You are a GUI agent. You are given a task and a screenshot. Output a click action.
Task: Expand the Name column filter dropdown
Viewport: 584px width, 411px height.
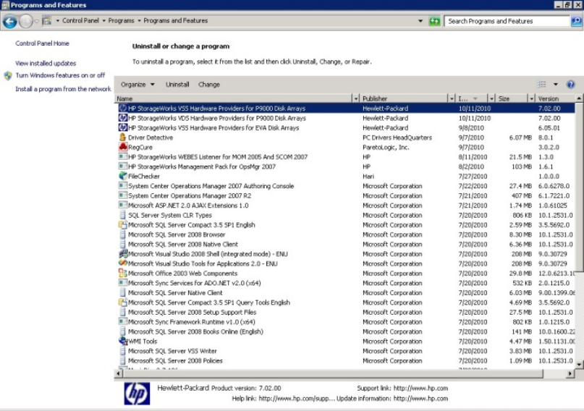click(355, 98)
